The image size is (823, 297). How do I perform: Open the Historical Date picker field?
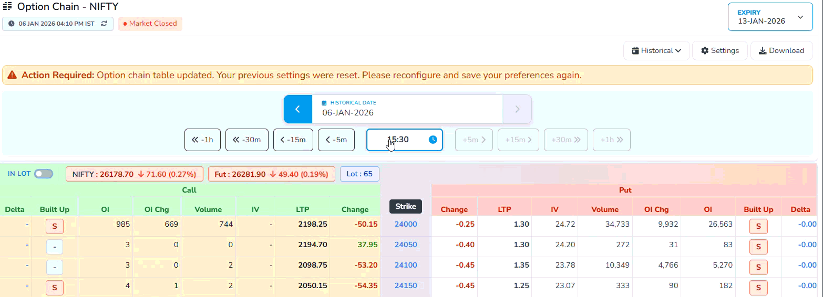(407, 109)
